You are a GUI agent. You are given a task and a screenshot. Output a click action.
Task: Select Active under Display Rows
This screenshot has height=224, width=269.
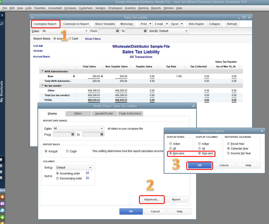170,144
